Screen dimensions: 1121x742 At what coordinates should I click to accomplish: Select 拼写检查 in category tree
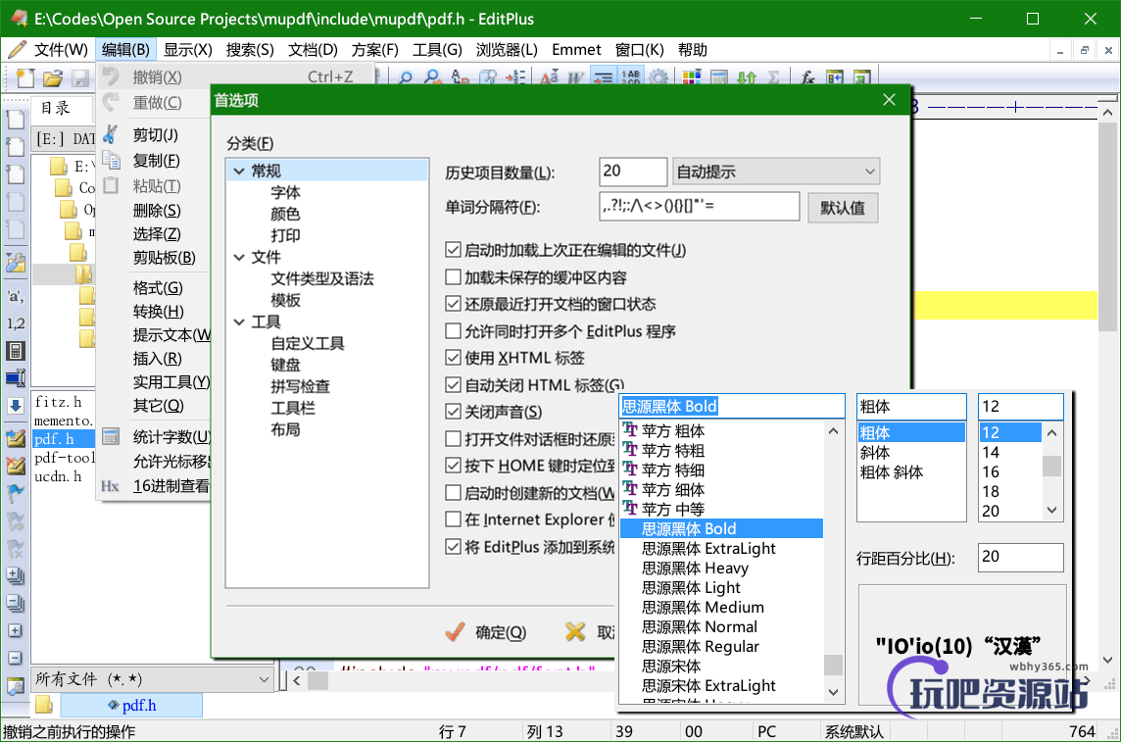(300, 386)
